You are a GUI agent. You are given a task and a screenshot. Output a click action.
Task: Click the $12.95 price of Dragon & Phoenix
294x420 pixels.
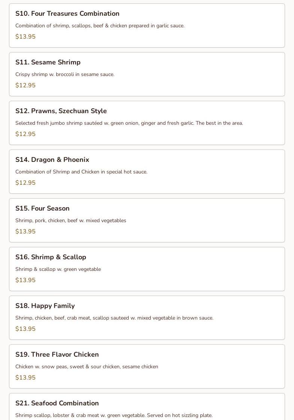(x=25, y=183)
